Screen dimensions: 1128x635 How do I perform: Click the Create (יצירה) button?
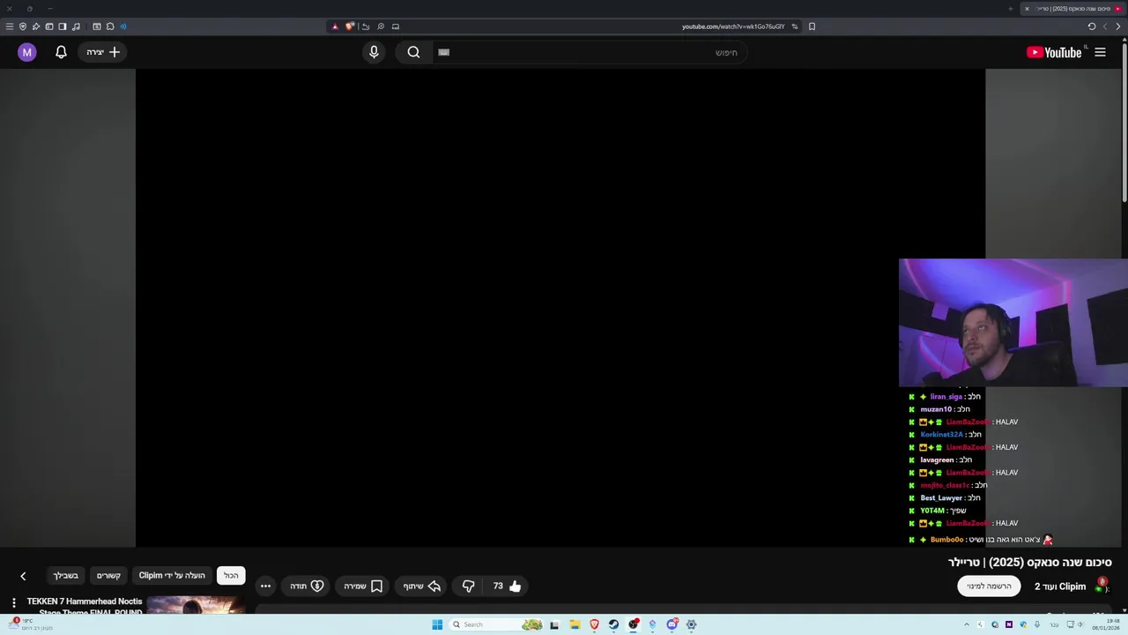tap(103, 52)
